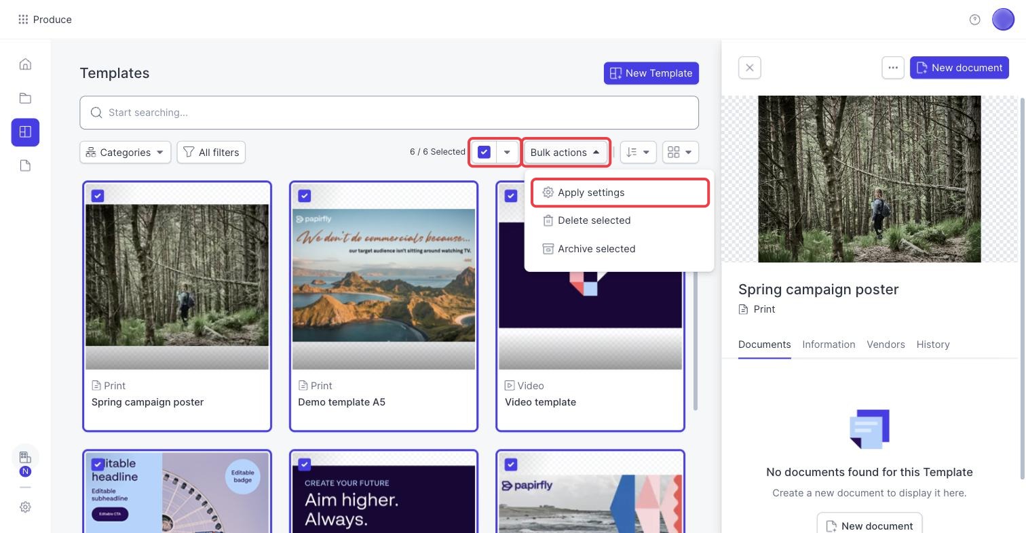Click the 6 / 6 Selected text
The image size is (1026, 533).
[437, 152]
